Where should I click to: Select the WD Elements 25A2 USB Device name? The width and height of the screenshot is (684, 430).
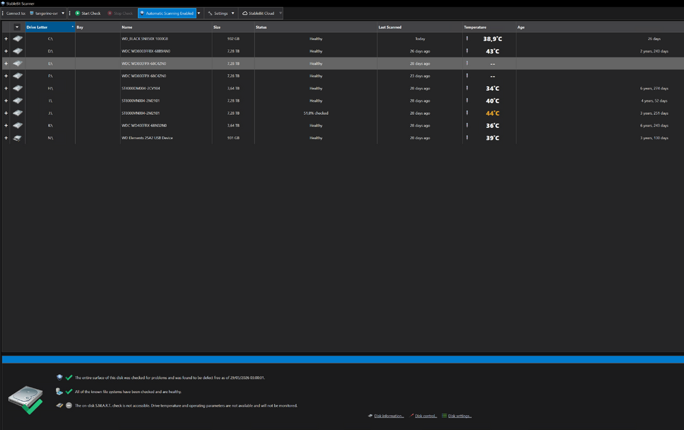[147, 138]
